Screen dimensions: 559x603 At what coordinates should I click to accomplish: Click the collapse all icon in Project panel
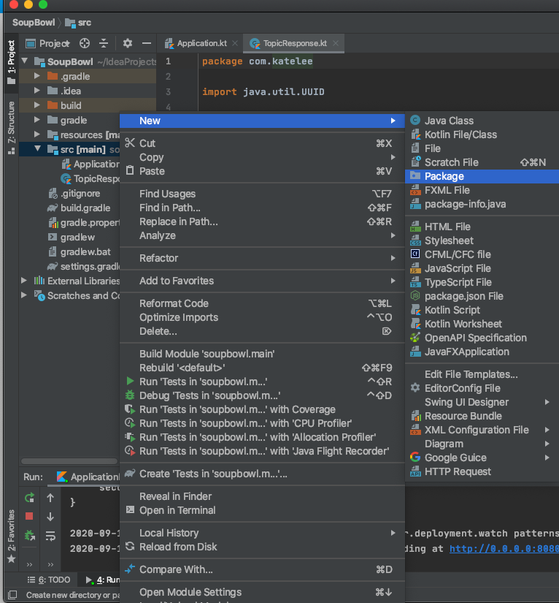(x=104, y=43)
